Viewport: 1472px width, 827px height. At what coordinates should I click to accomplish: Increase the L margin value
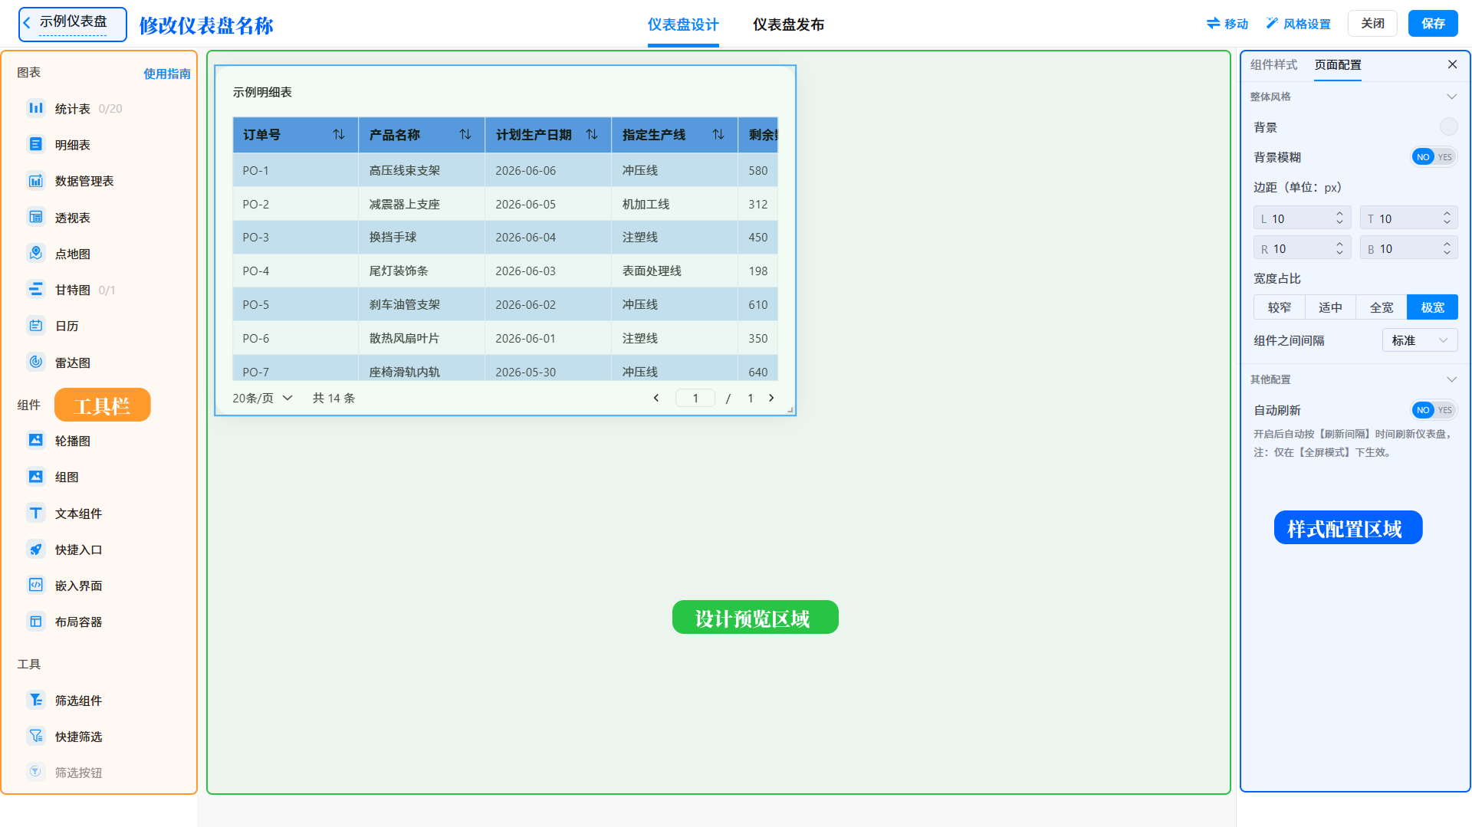(x=1339, y=214)
